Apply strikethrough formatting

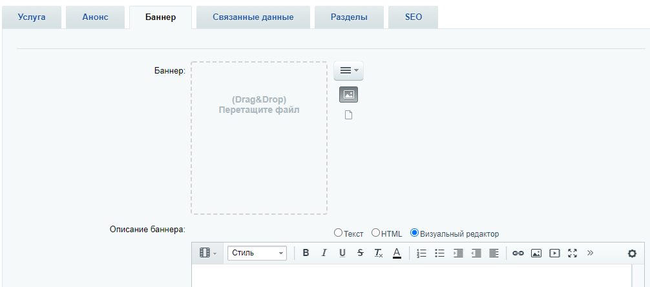pos(361,253)
